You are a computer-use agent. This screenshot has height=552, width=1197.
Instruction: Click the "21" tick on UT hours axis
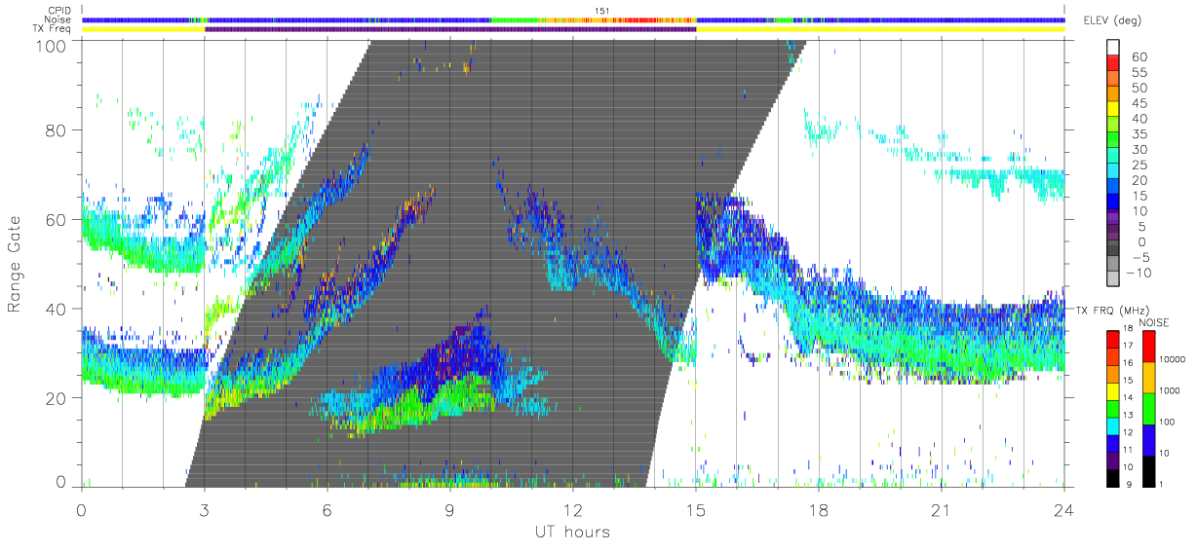(x=941, y=509)
